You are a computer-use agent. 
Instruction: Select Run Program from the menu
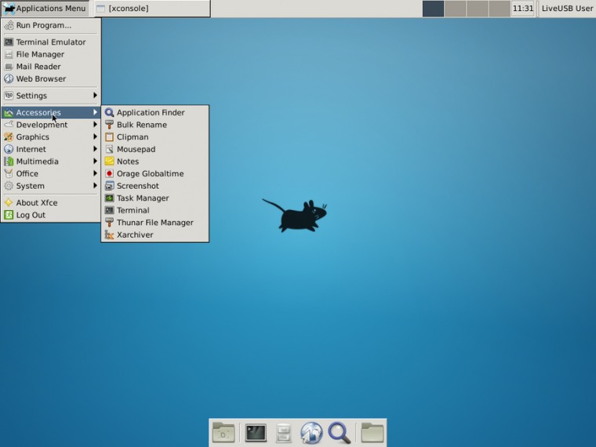[x=51, y=25]
